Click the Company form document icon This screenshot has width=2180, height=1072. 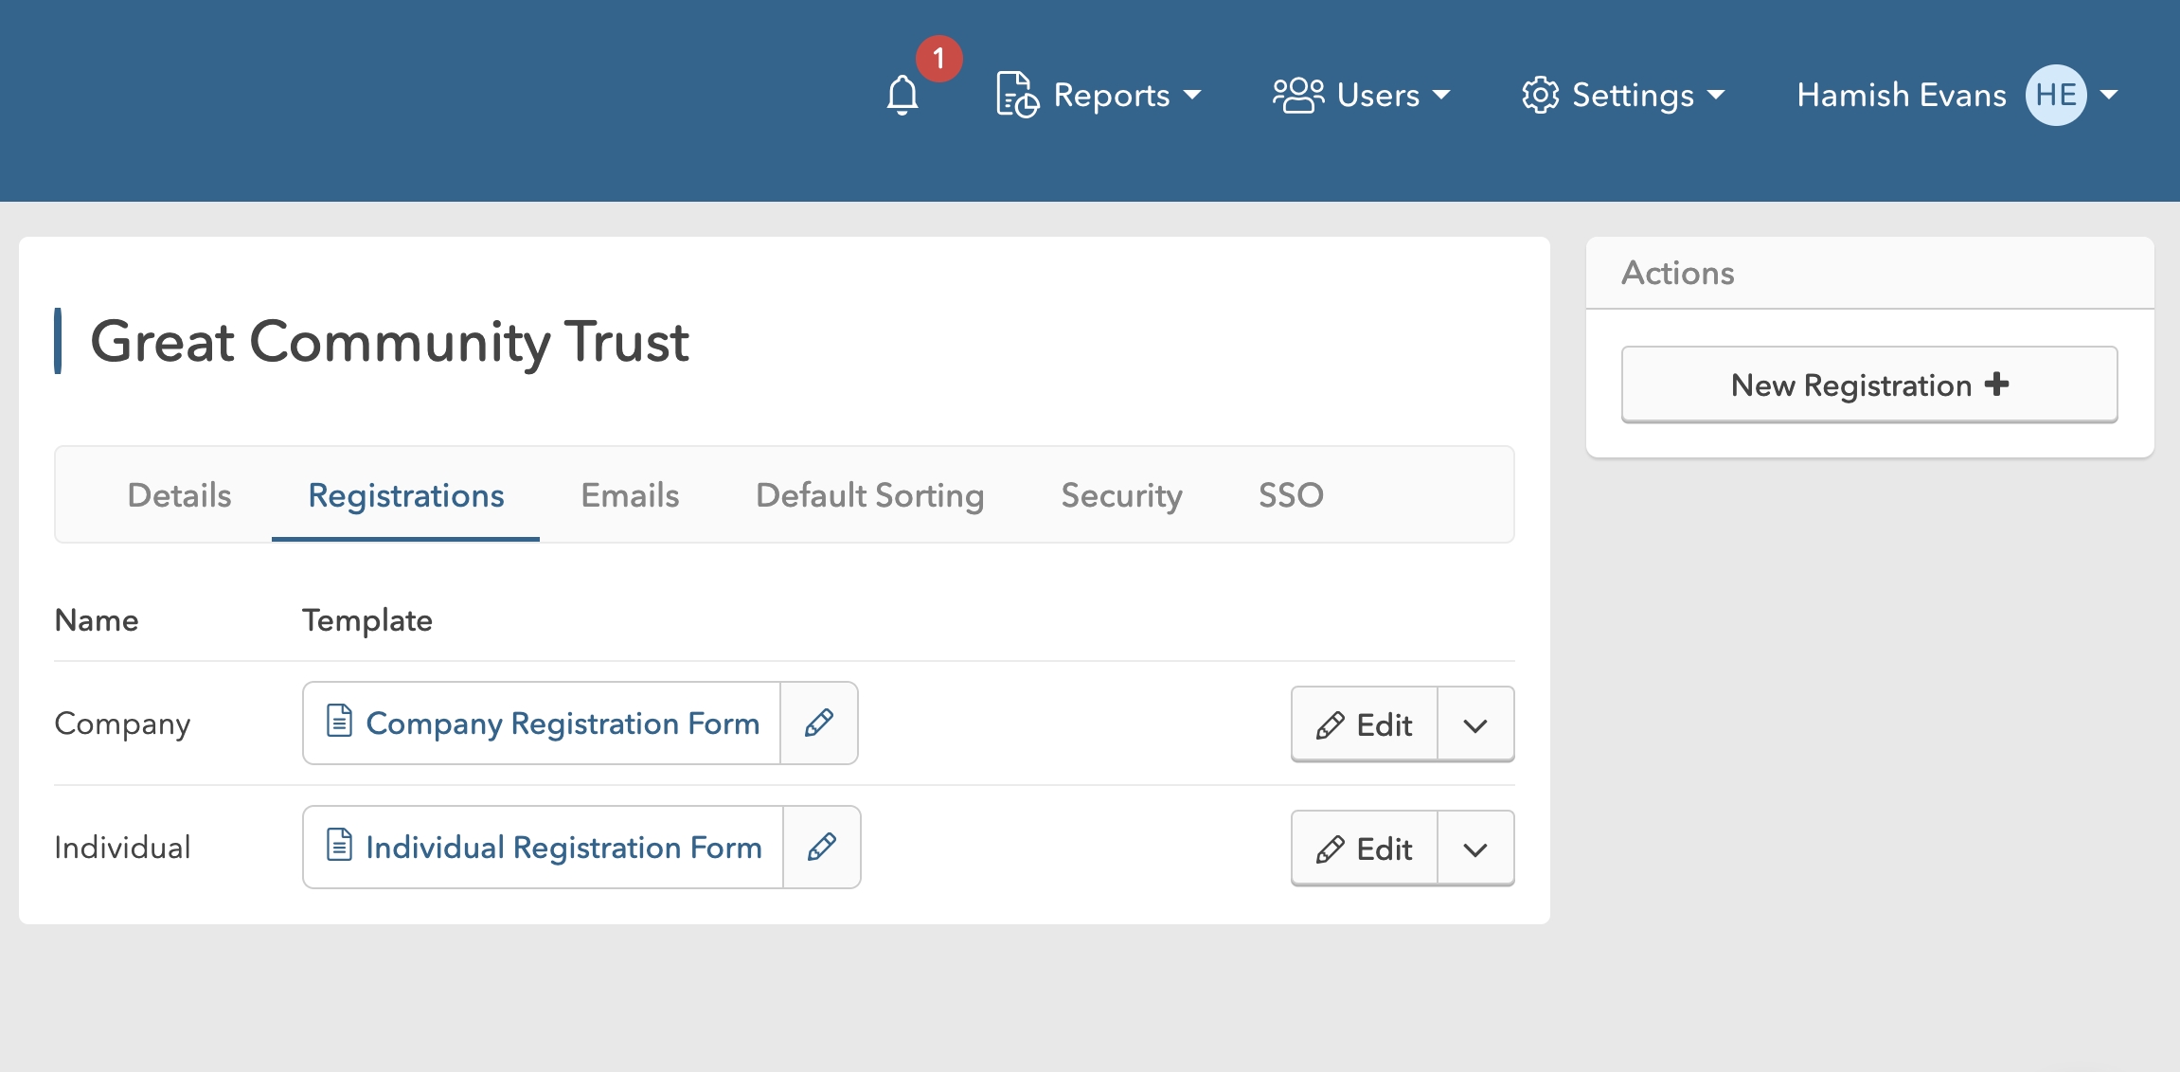[x=339, y=722]
